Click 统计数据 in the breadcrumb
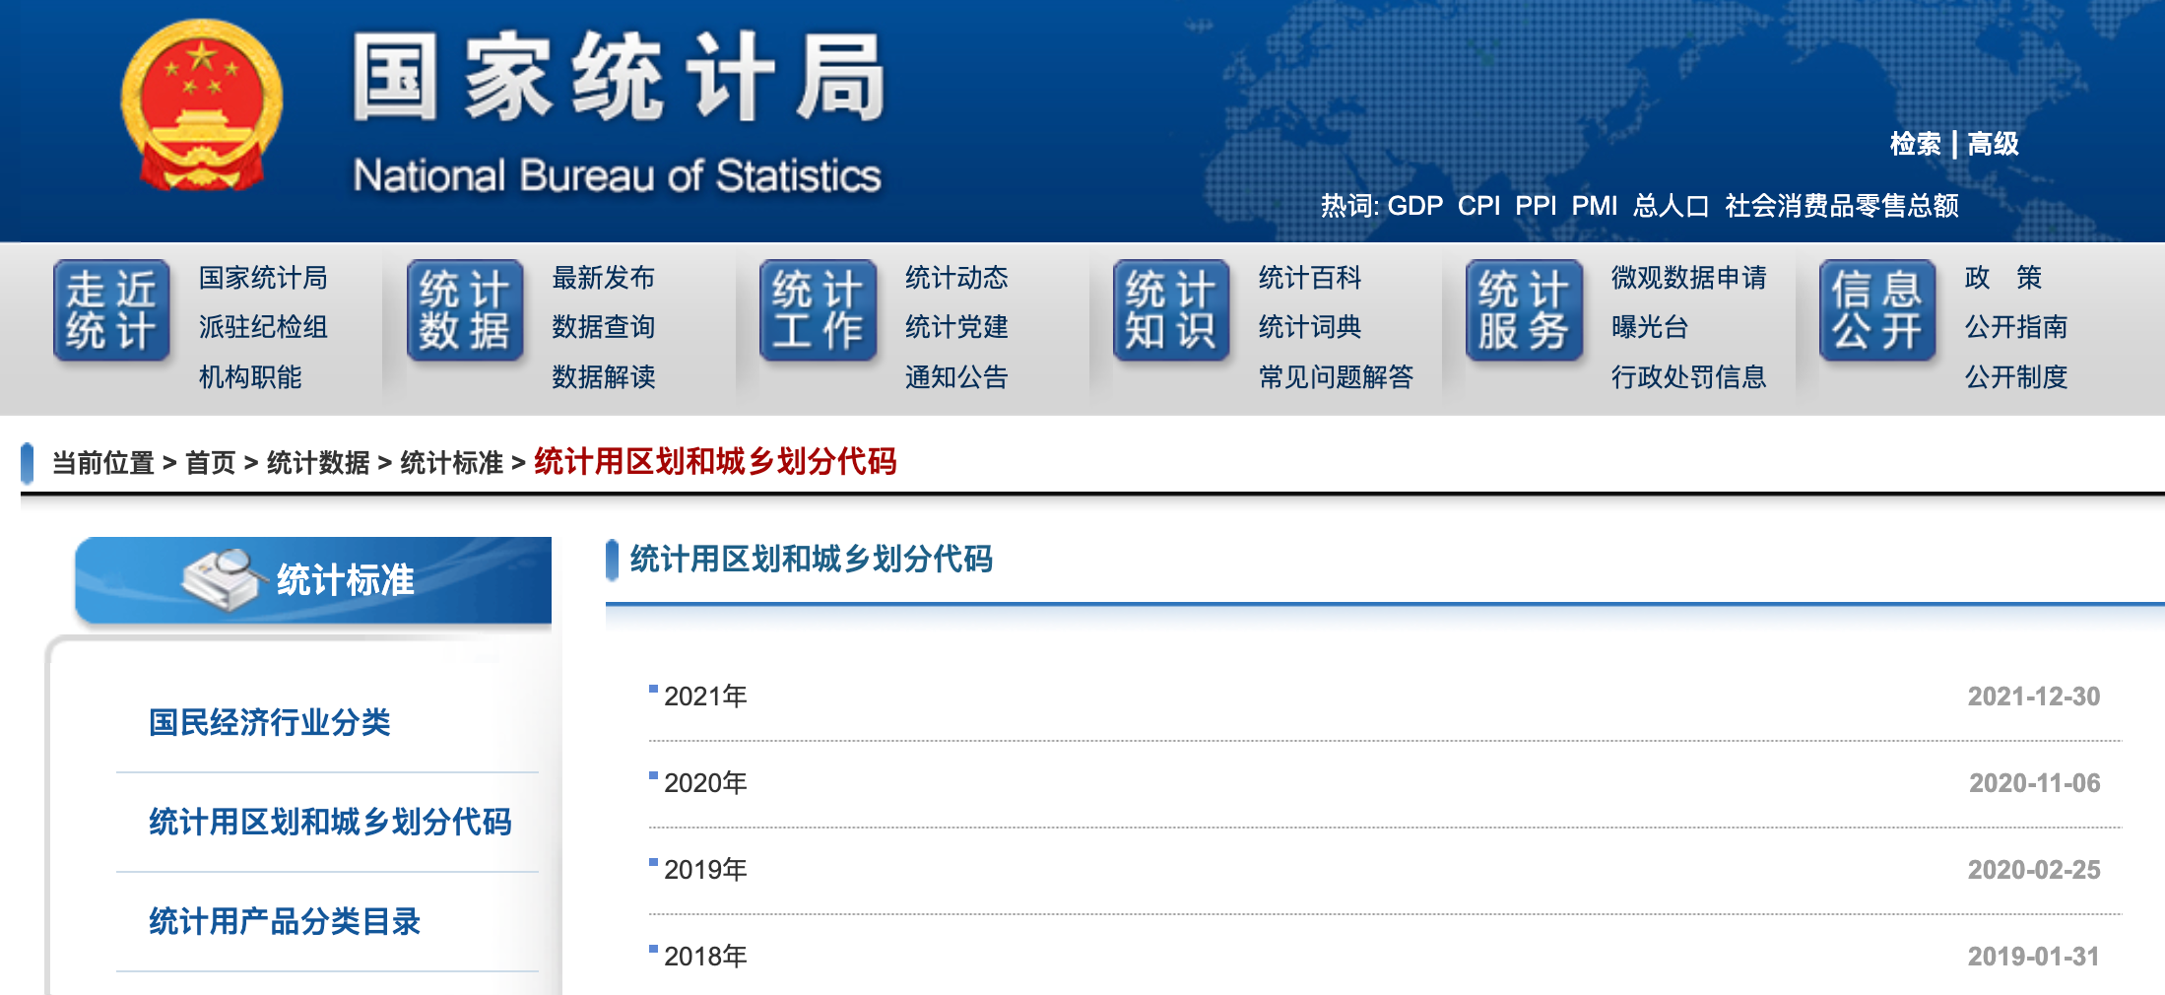 click(318, 463)
